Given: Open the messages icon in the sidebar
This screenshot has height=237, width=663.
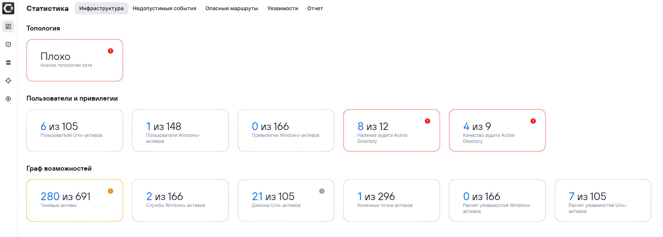Looking at the screenshot, I should pyautogui.click(x=8, y=45).
